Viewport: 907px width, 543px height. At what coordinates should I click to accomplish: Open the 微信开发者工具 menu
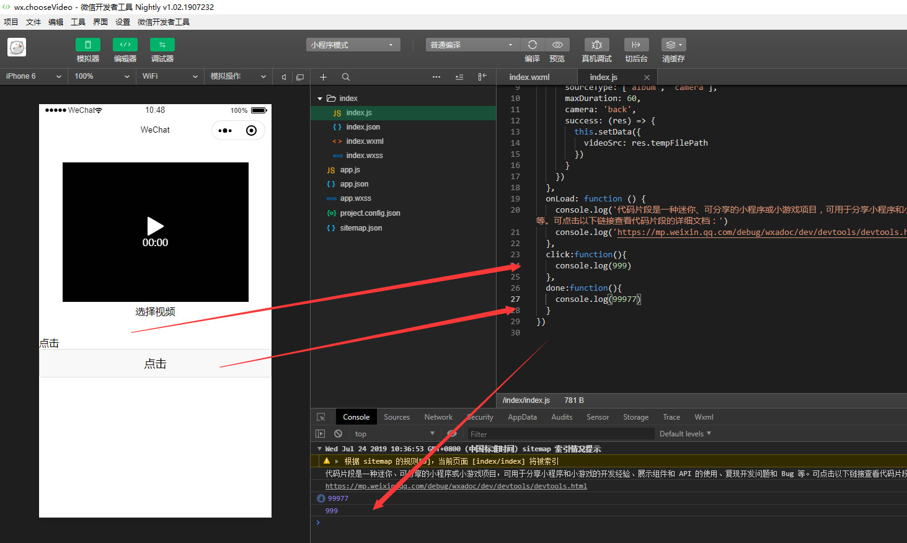pos(164,22)
